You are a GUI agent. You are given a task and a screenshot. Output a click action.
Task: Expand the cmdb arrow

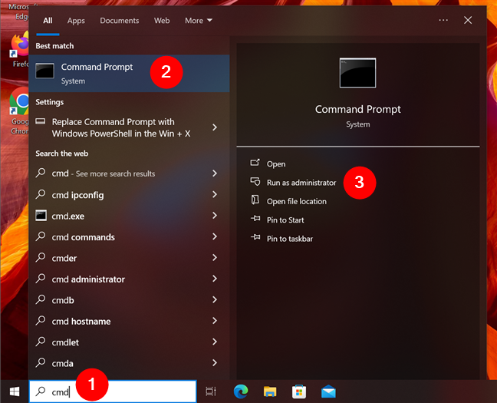(x=215, y=299)
